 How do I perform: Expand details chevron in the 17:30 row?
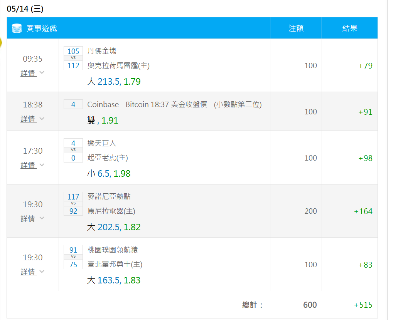click(x=42, y=165)
